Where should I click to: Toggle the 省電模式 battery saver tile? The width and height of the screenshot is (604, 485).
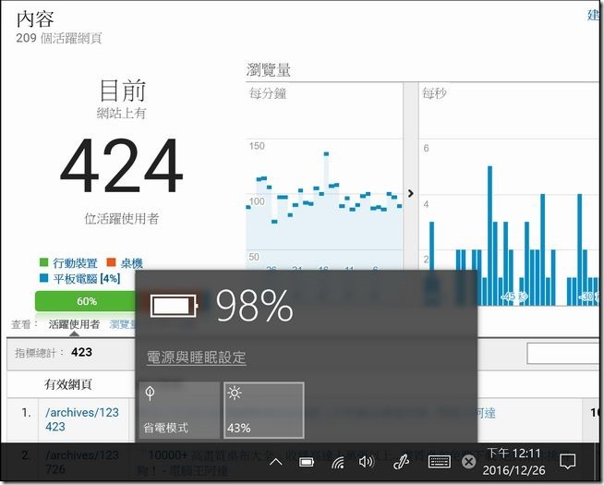179,410
